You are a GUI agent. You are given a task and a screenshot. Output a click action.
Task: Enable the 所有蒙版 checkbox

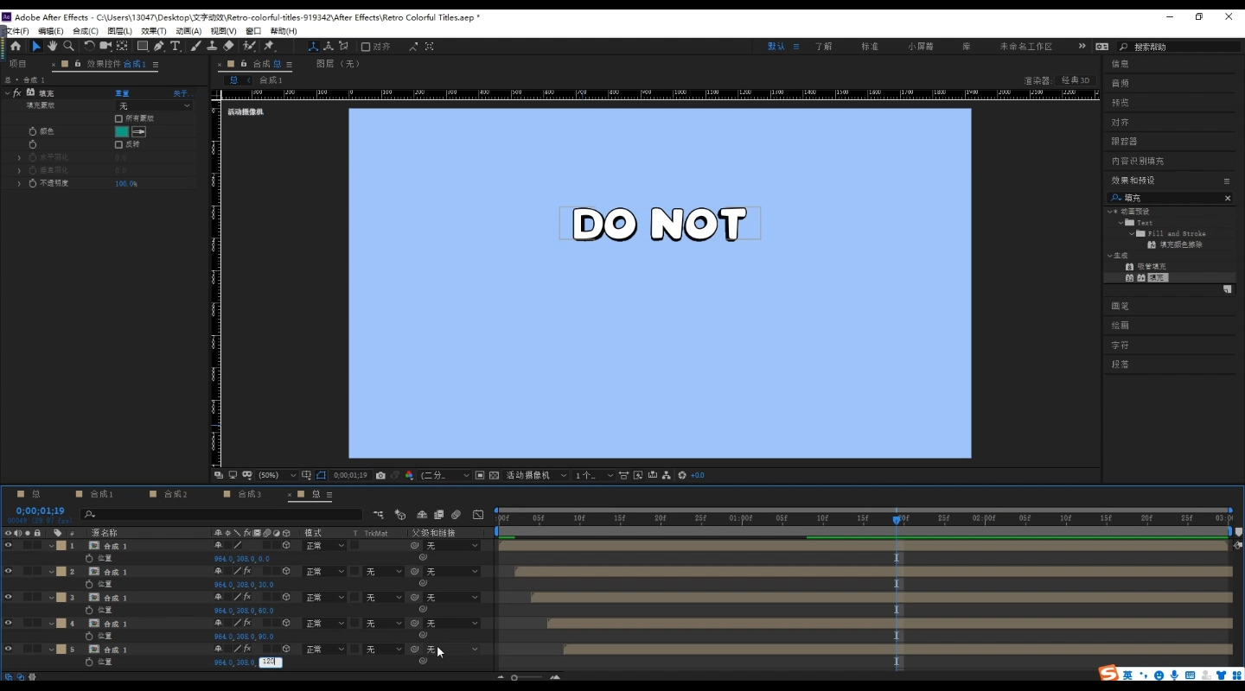(118, 118)
